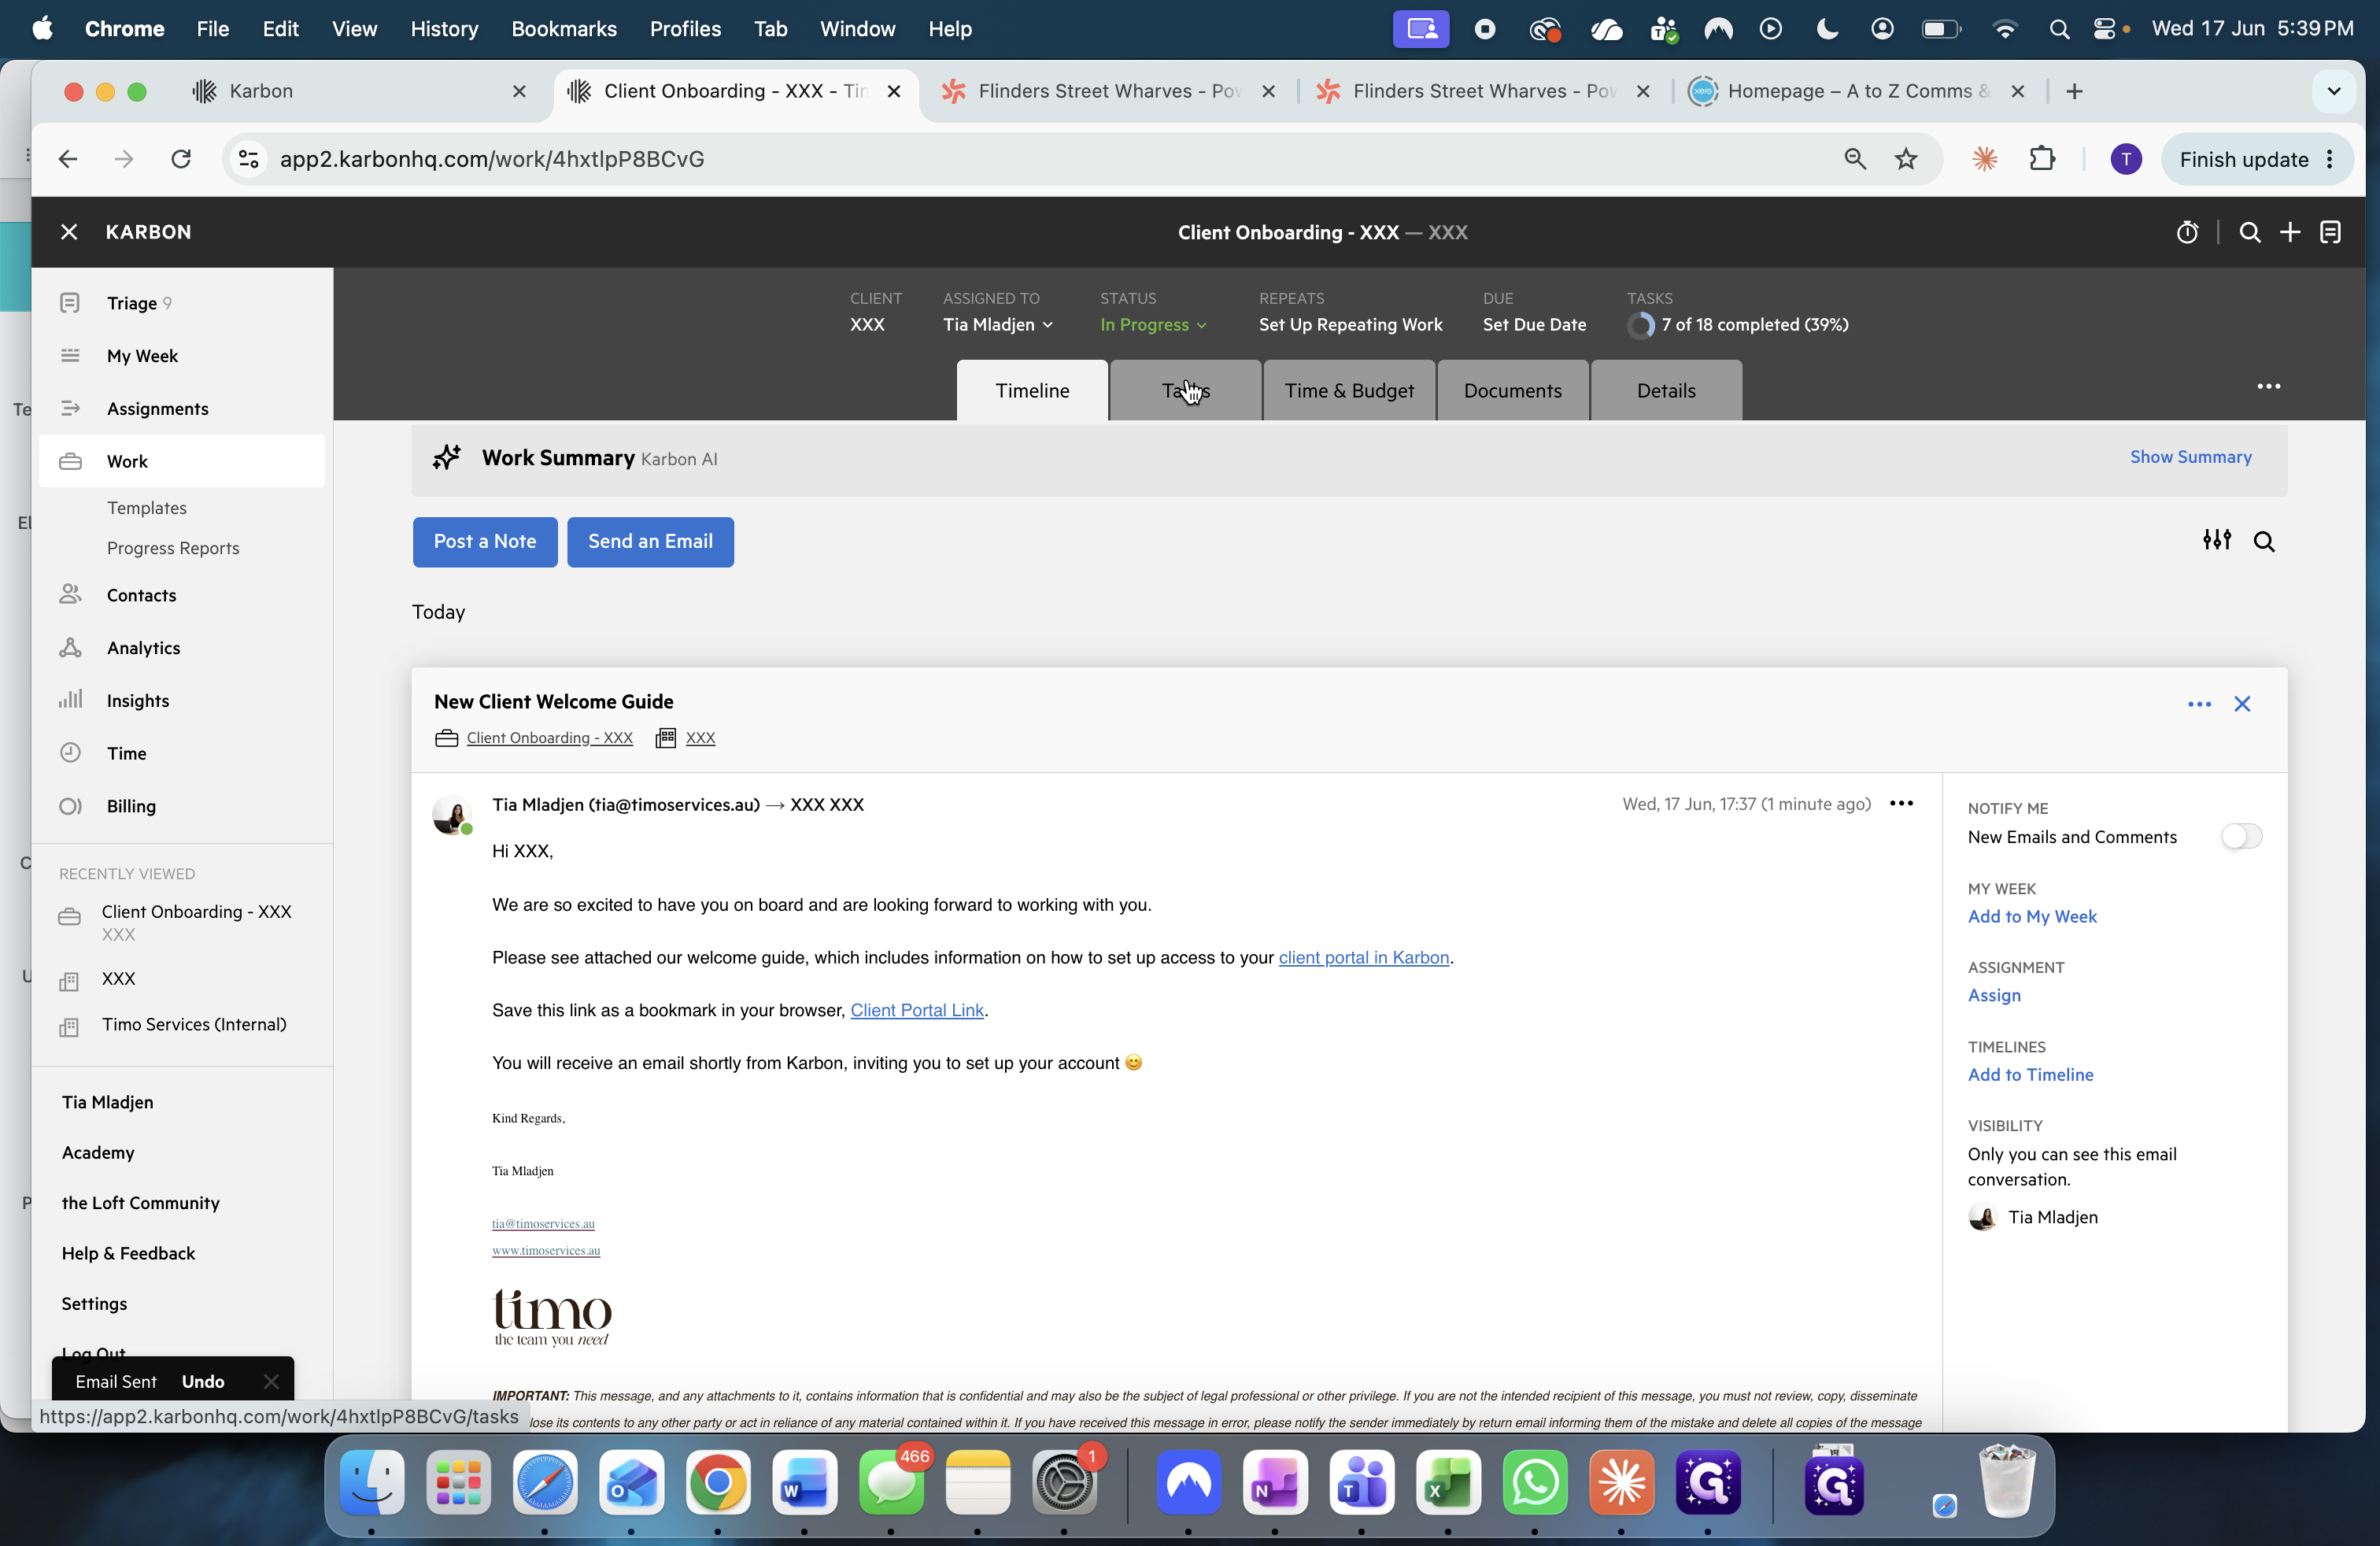Viewport: 2380px width, 1546px height.
Task: Change status from In Progress dropdown
Action: click(1153, 324)
